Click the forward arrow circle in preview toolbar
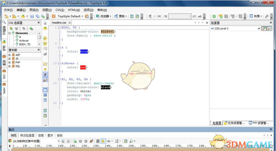The image size is (276, 151). (86, 141)
